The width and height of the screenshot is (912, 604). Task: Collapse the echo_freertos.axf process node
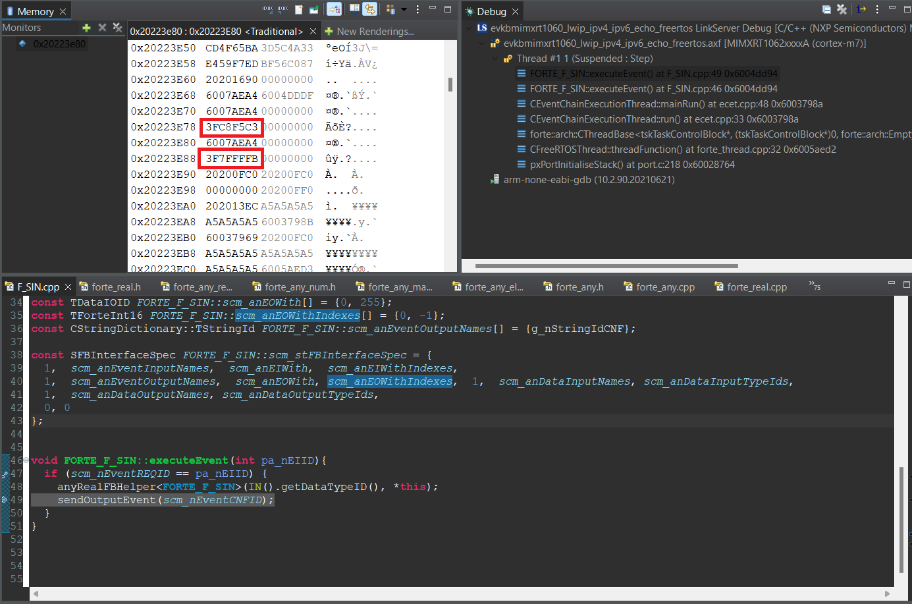(481, 43)
